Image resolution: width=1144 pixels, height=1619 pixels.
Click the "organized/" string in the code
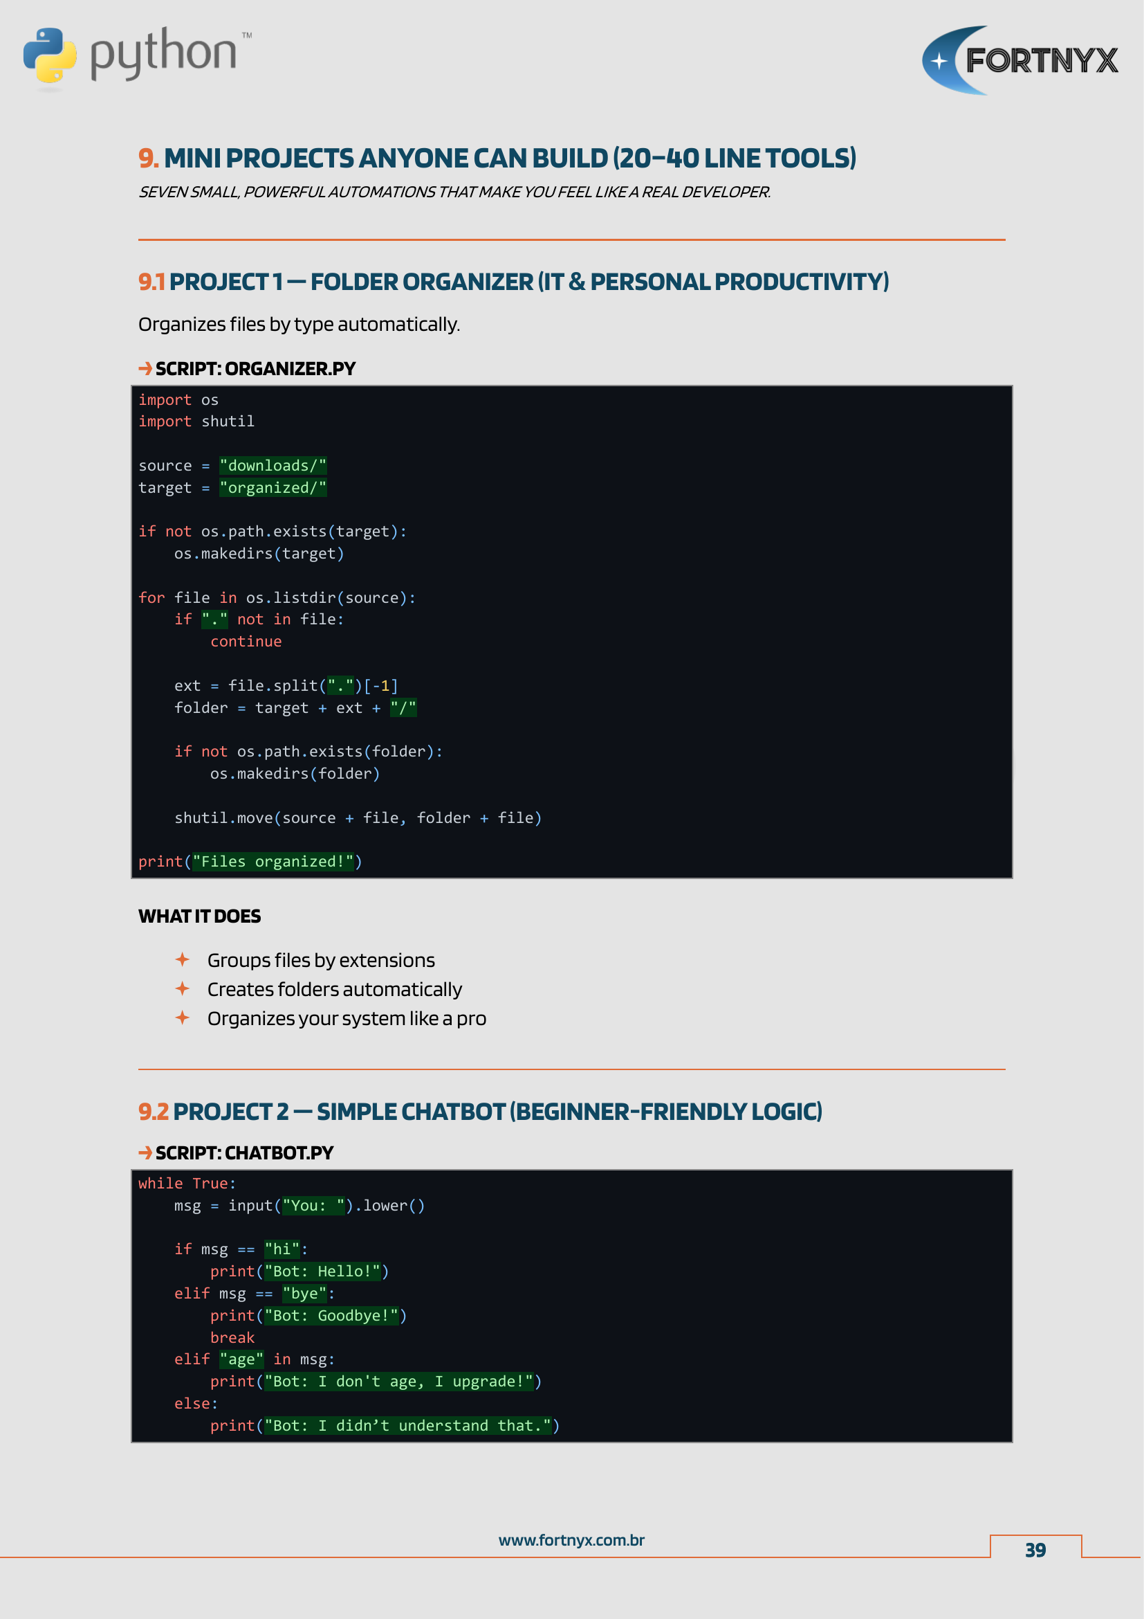click(273, 487)
